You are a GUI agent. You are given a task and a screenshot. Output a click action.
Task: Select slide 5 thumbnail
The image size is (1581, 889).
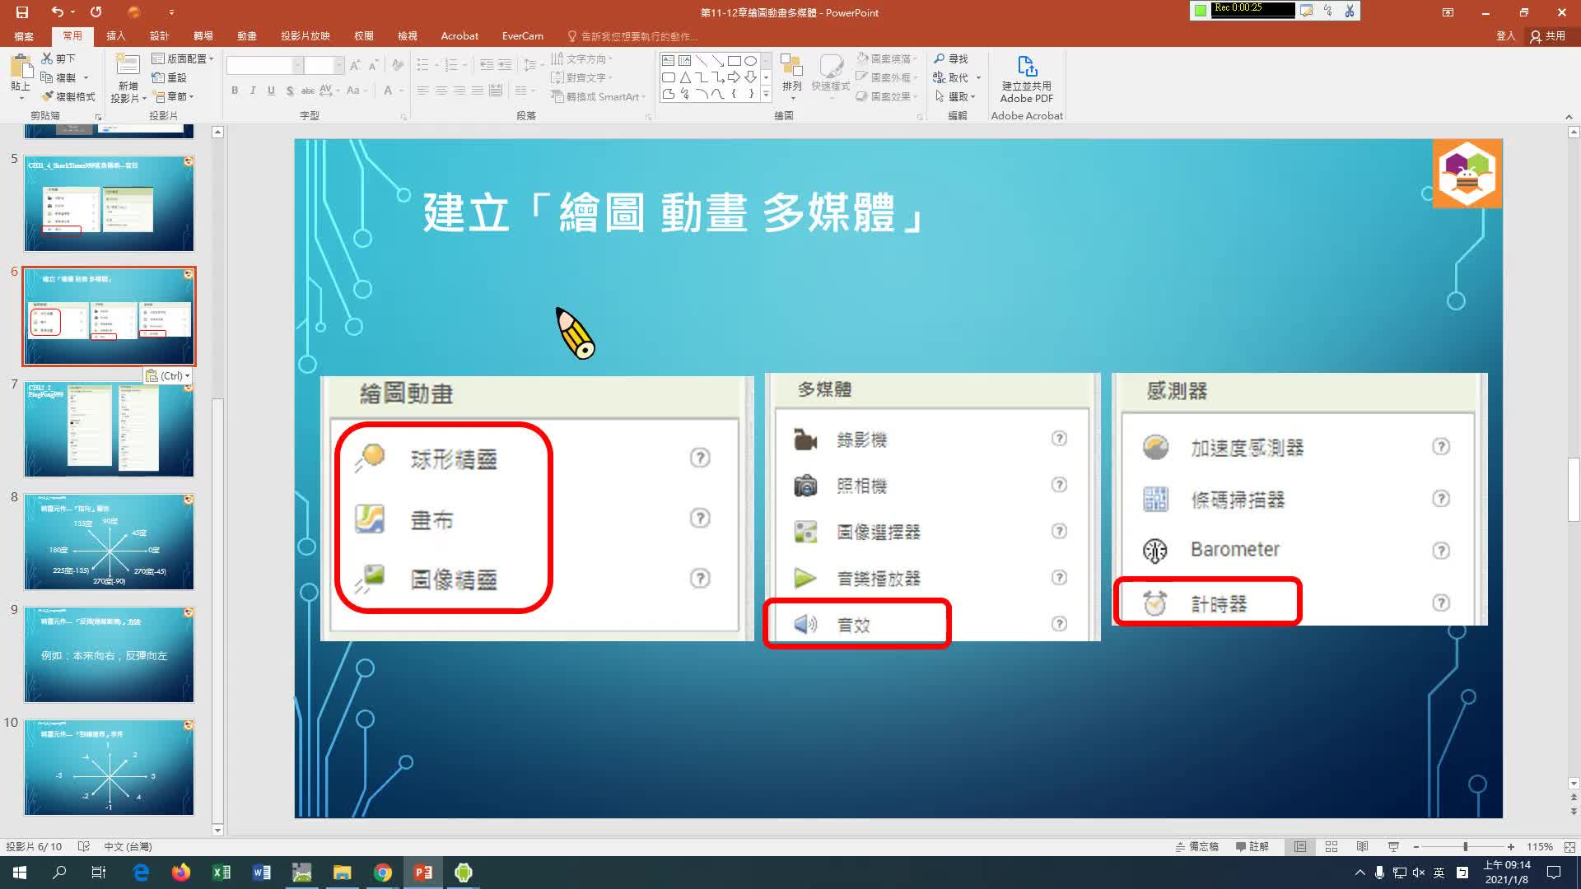(109, 203)
